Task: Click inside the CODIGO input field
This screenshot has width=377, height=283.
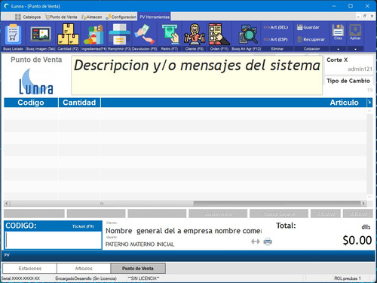Action: tap(54, 240)
